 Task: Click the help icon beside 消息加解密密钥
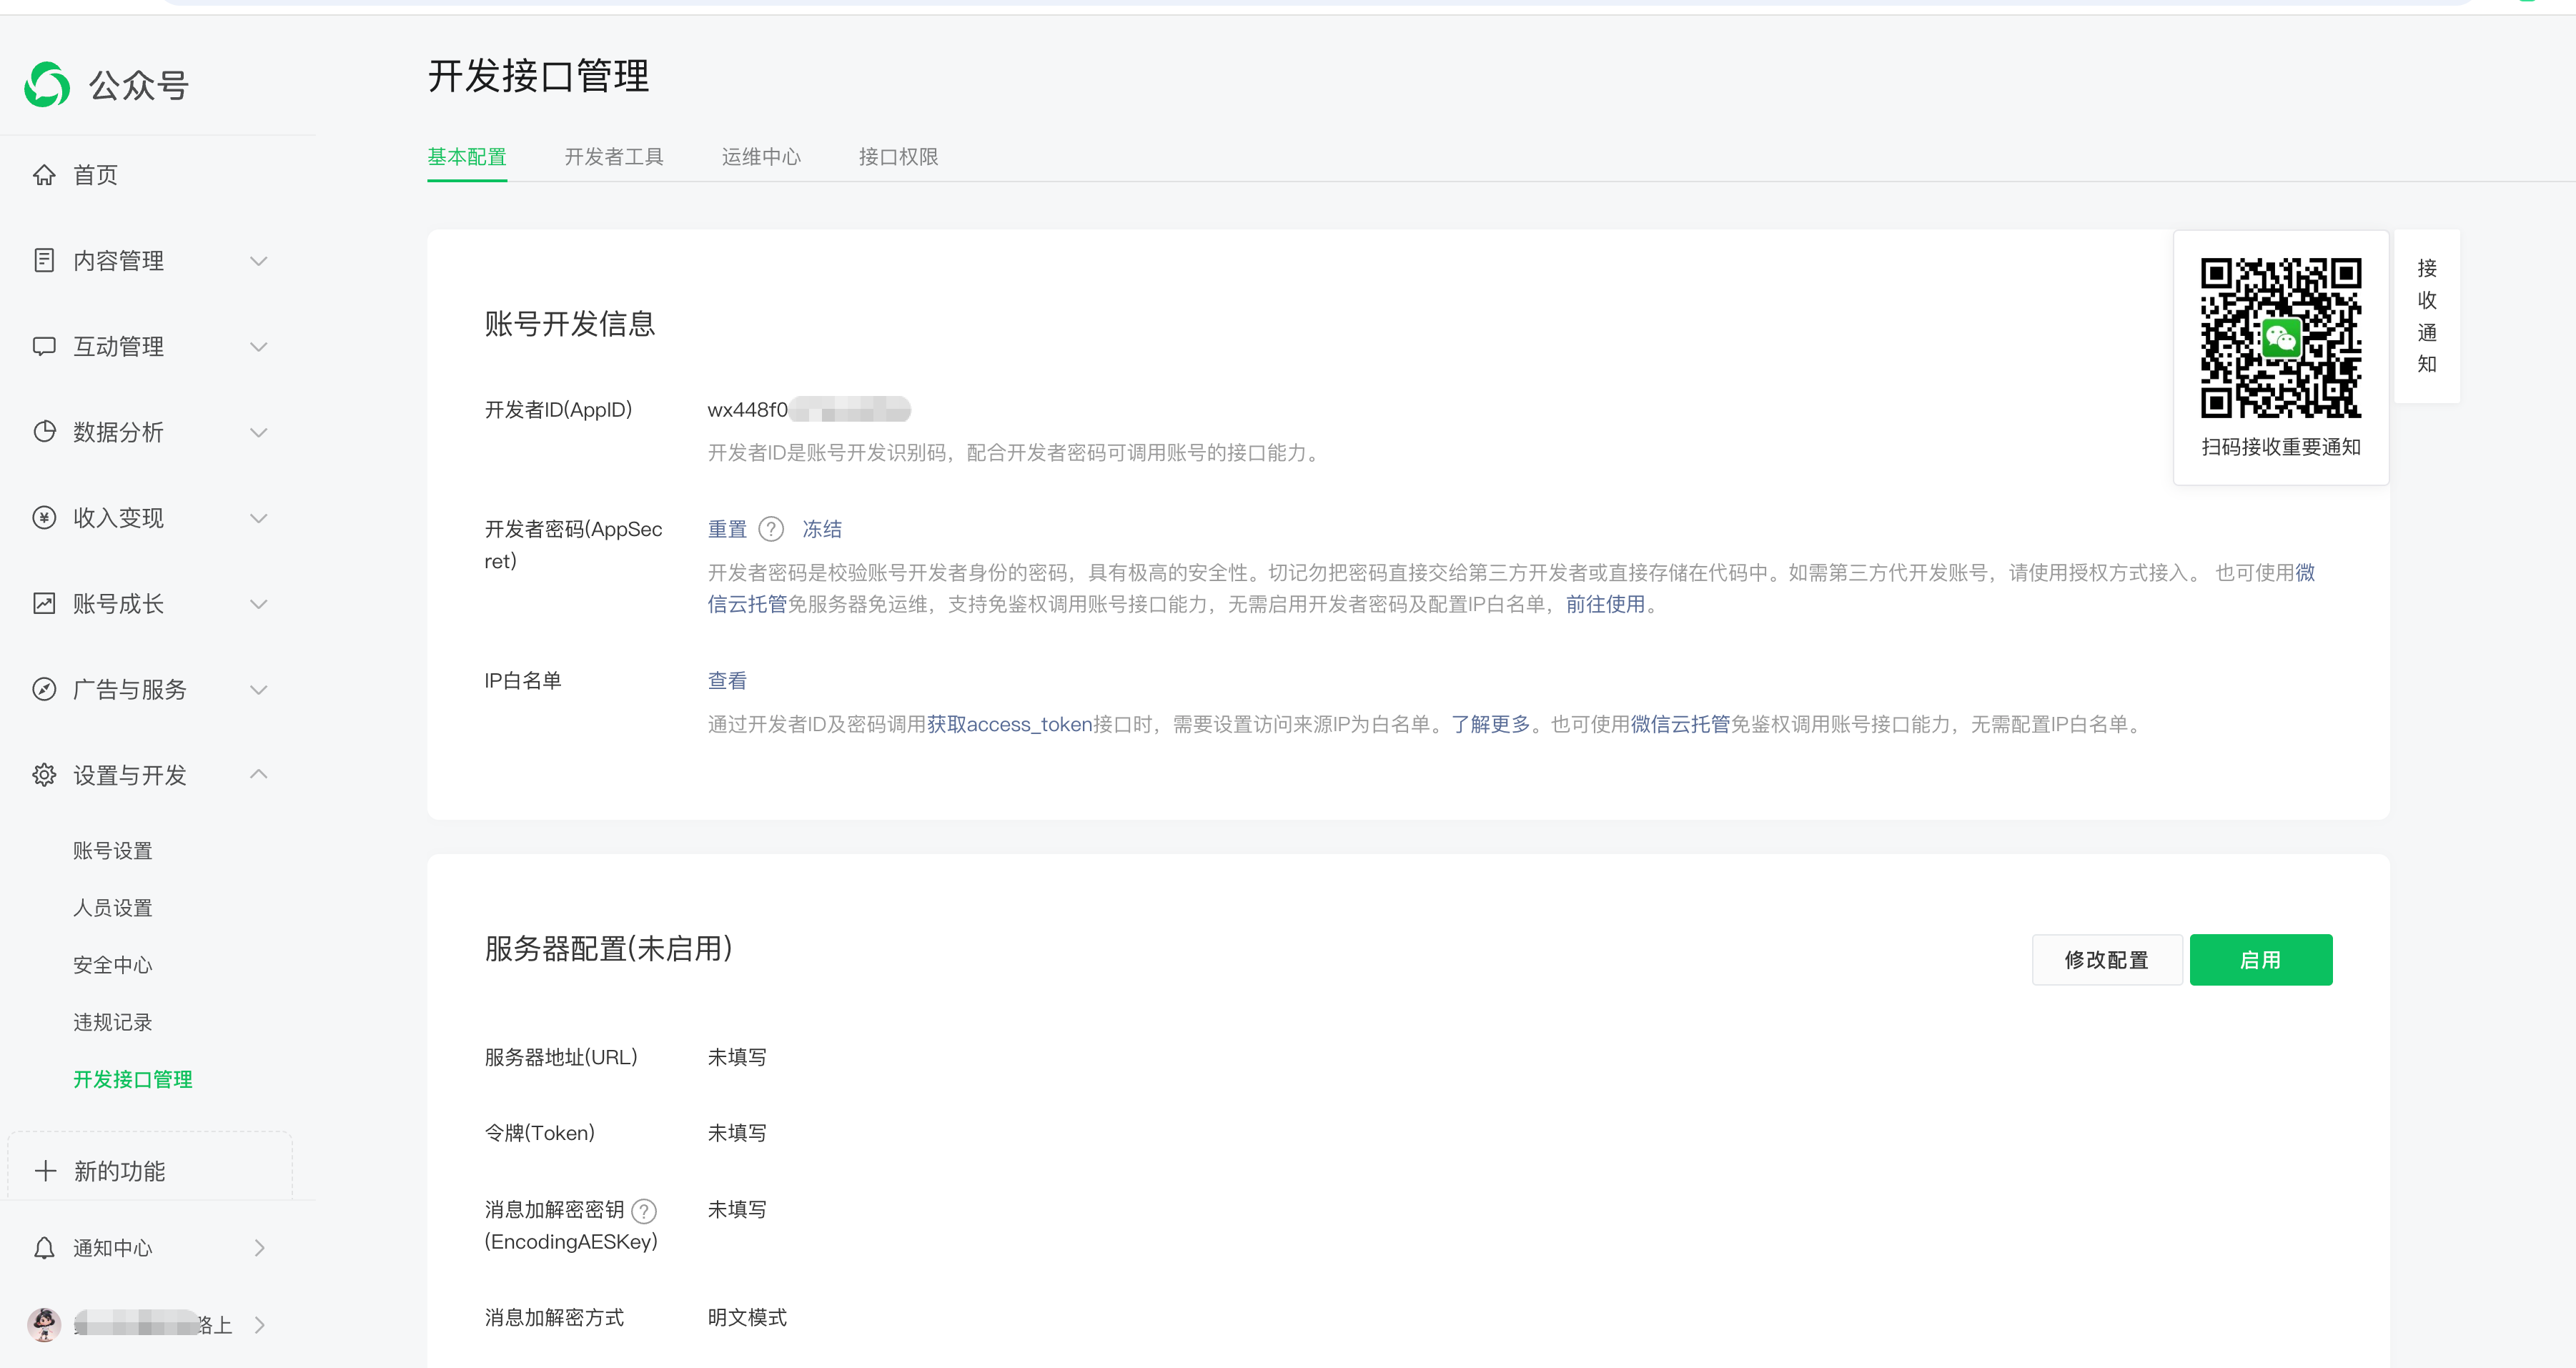tap(645, 1211)
